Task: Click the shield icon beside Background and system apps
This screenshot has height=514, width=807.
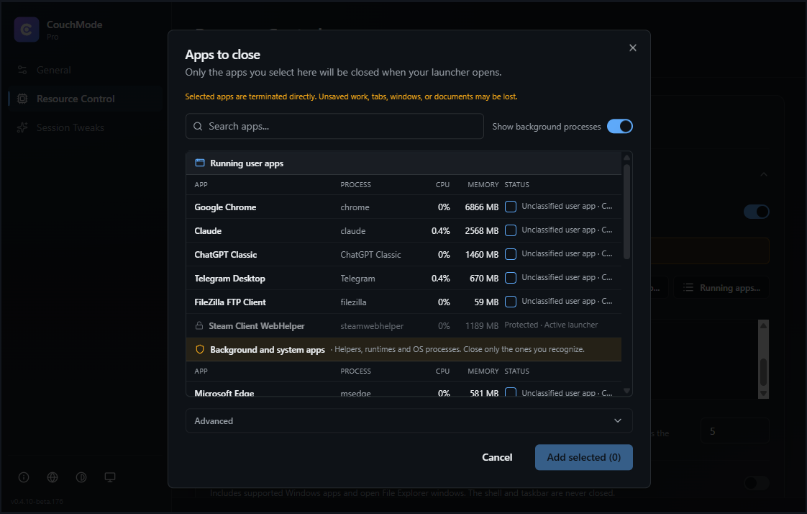Action: (200, 349)
